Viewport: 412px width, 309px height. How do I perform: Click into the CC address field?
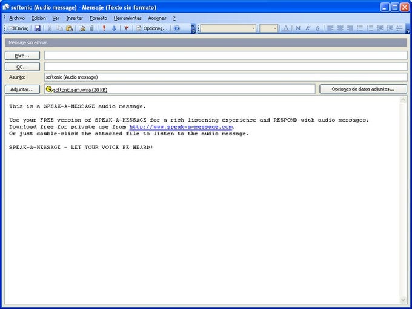click(226, 67)
